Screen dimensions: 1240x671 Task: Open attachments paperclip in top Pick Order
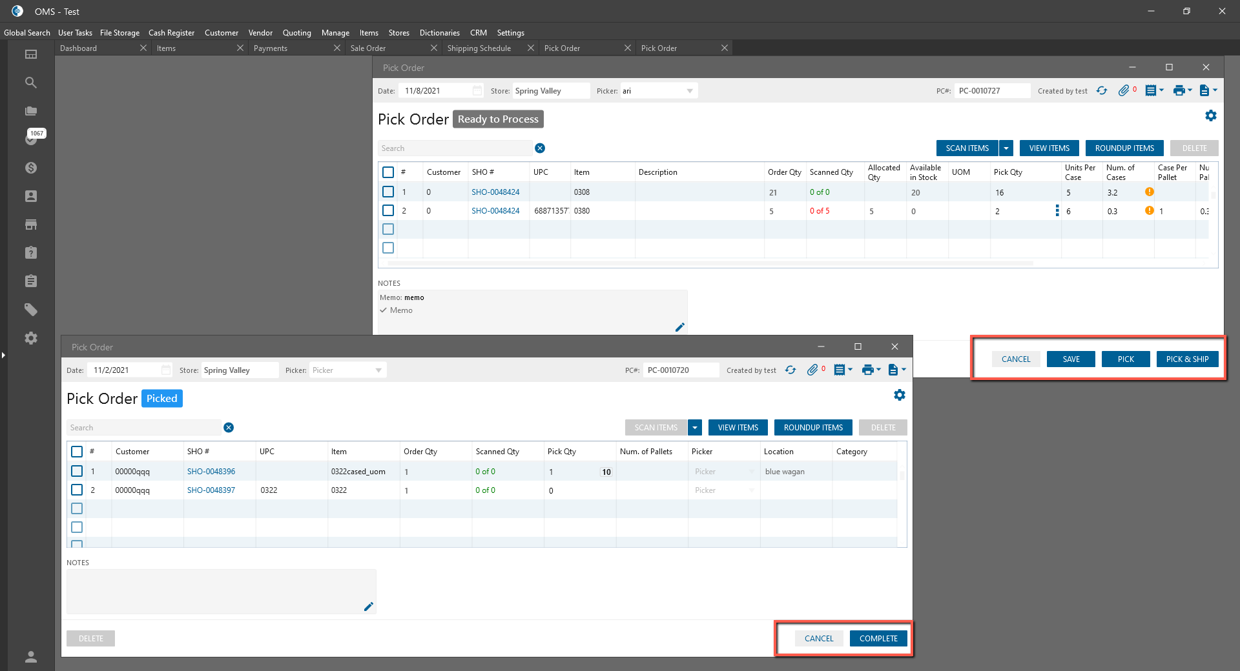(x=1124, y=91)
